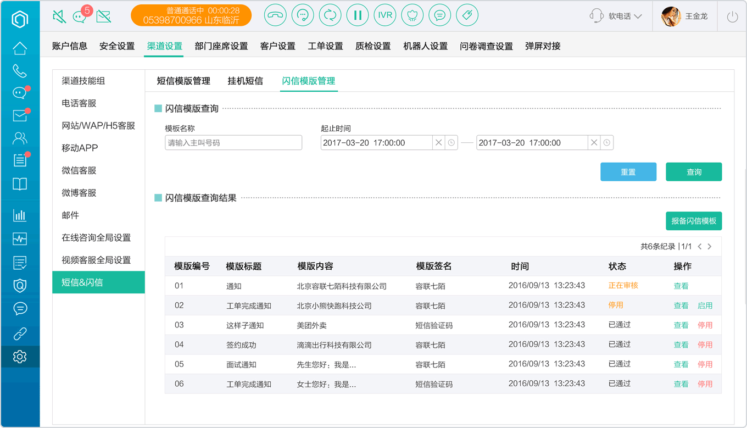Click the 模板名称 input field
This screenshot has width=747, height=428.
233,143
